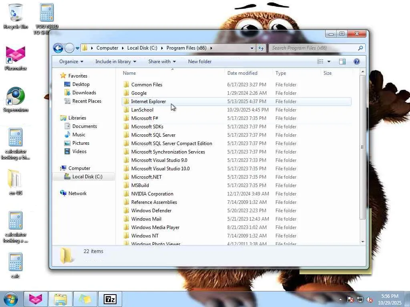Select the calc desktop icon

[16, 265]
